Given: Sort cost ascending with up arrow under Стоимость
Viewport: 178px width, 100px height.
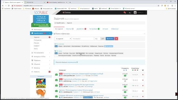Looking at the screenshot, I should (x=126, y=70).
